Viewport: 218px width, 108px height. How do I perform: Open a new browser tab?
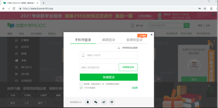[x=44, y=3]
